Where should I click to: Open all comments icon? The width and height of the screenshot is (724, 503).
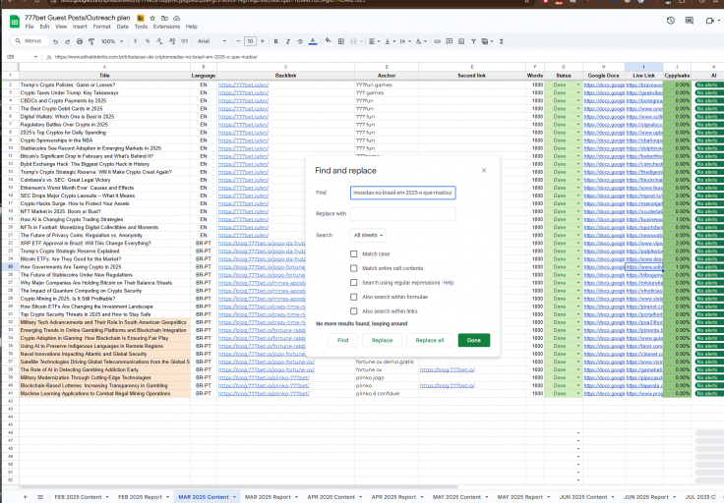point(690,21)
